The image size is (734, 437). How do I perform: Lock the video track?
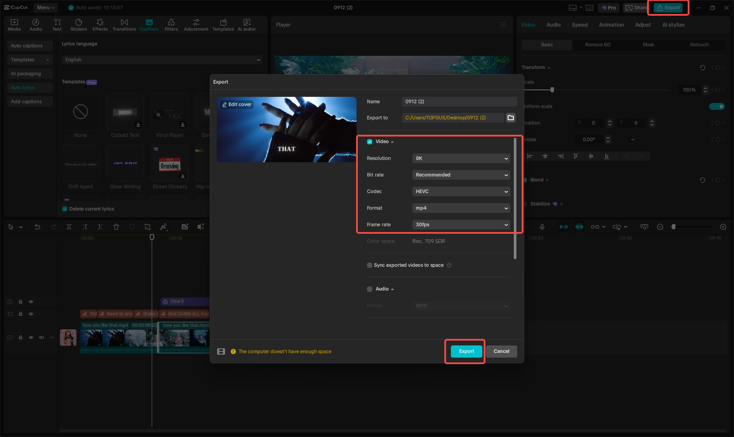(20, 337)
